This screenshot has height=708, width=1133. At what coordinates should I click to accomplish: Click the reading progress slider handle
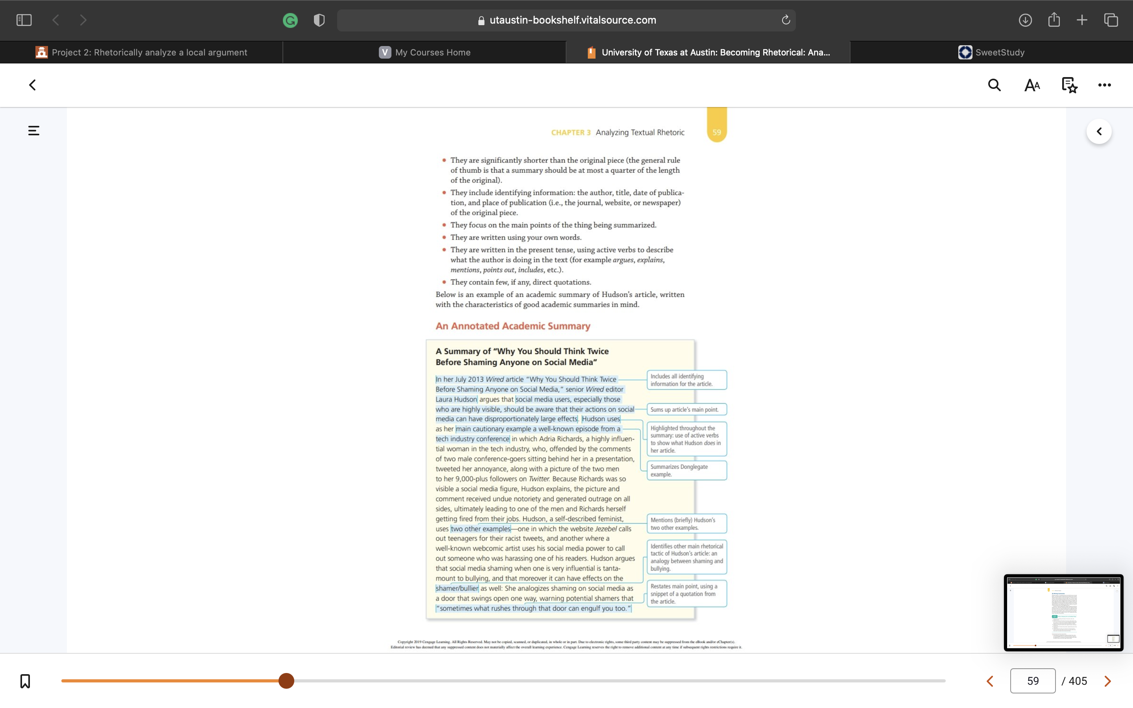click(286, 681)
